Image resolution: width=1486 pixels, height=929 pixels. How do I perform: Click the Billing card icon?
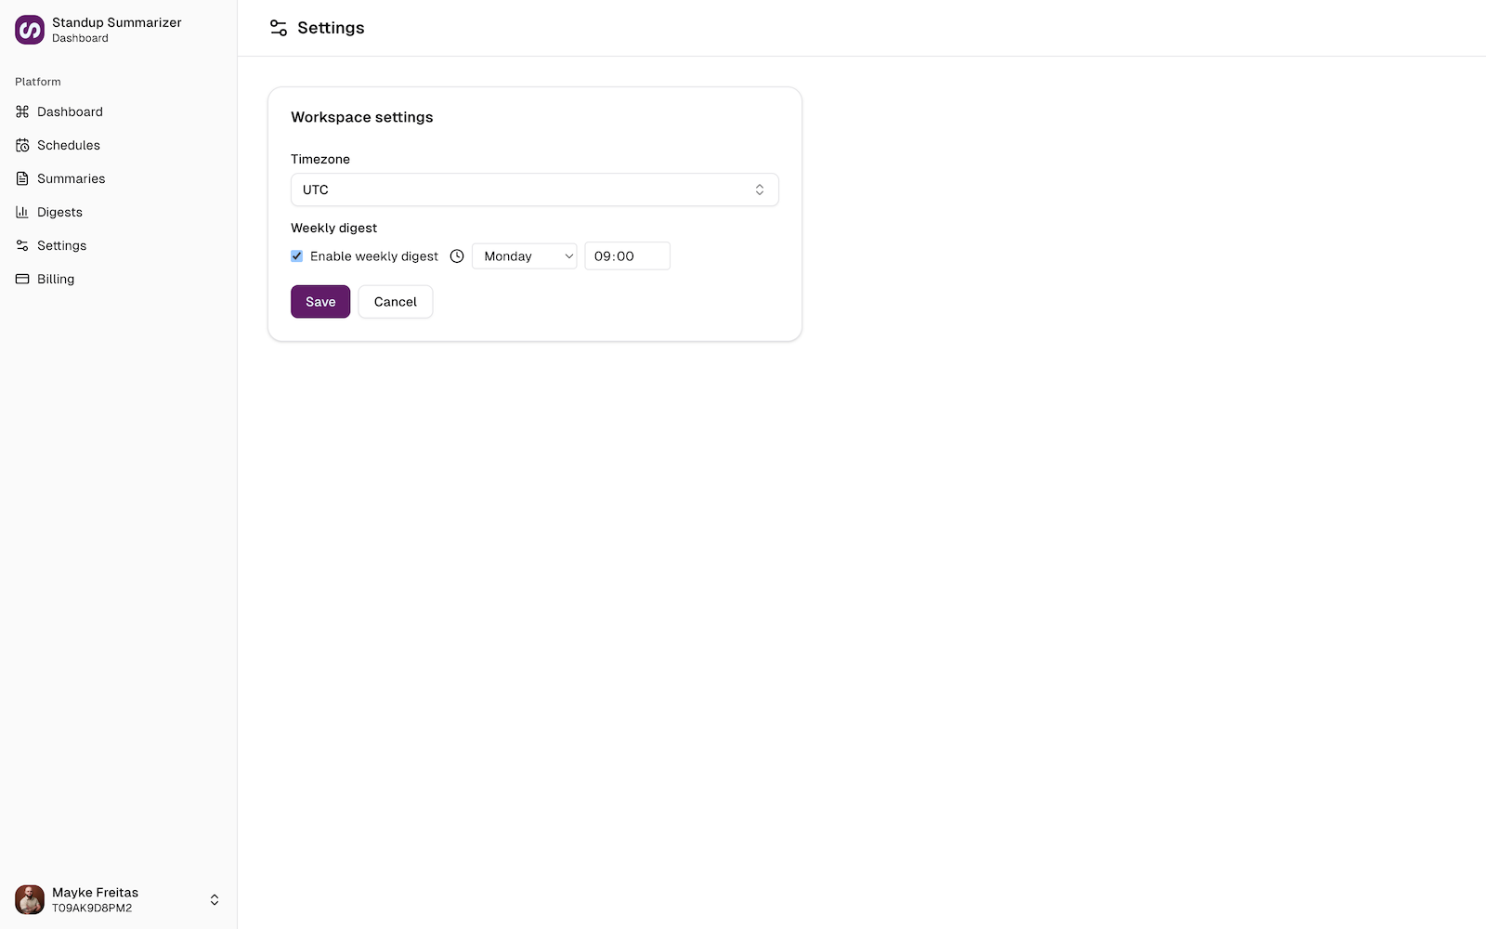point(22,279)
